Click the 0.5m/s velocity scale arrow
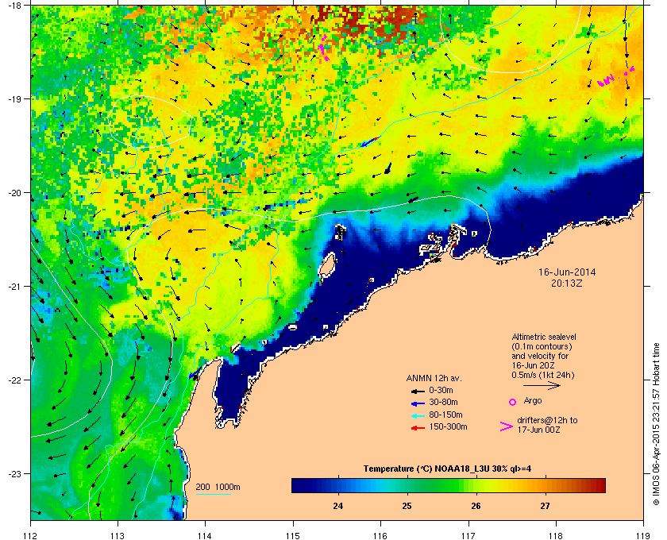Viewport: 667px width, 540px height. coord(542,386)
